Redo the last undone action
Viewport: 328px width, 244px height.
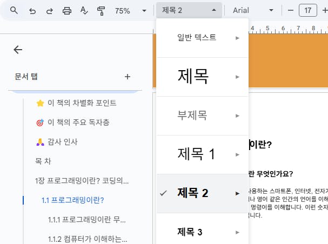point(50,10)
